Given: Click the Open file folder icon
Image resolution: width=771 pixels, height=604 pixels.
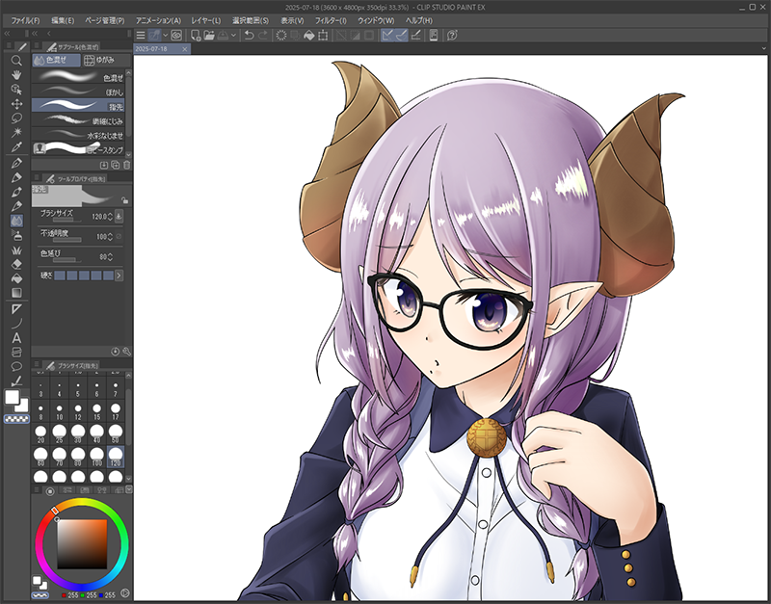Looking at the screenshot, I should (209, 36).
